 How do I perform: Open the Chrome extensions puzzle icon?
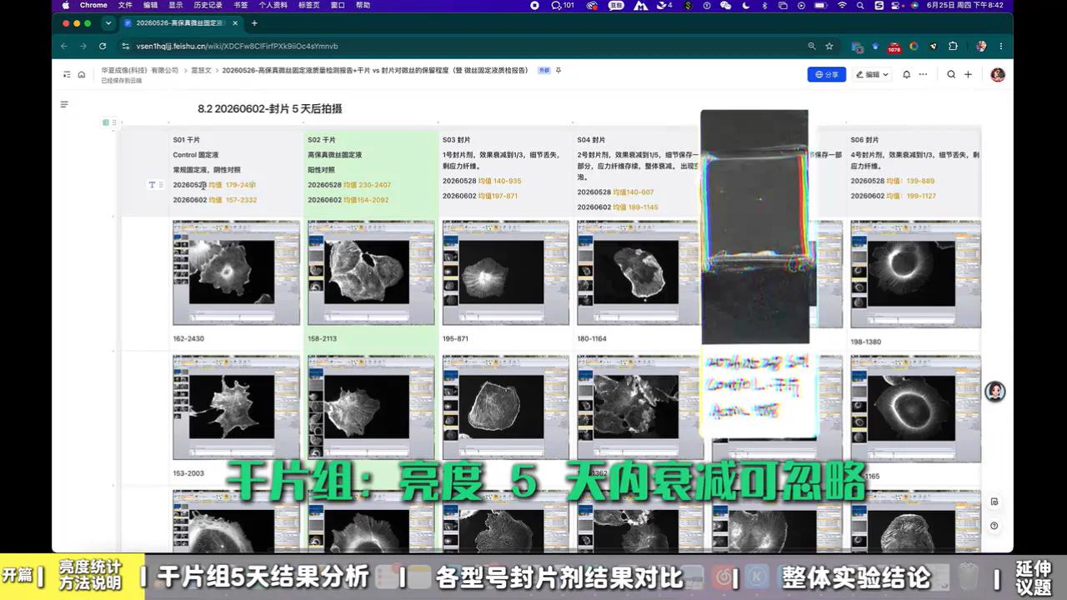tap(953, 46)
